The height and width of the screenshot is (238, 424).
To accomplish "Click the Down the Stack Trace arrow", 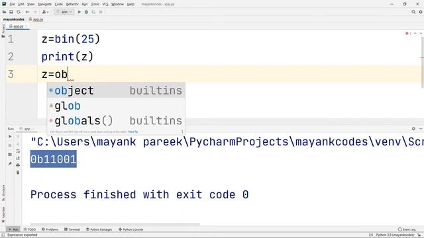I will (x=18, y=144).
